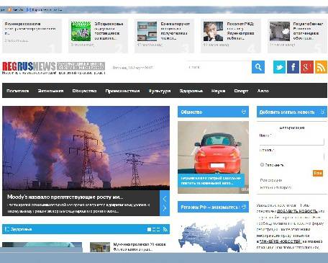Click RSS icon in Здоровье section header

click(165, 229)
